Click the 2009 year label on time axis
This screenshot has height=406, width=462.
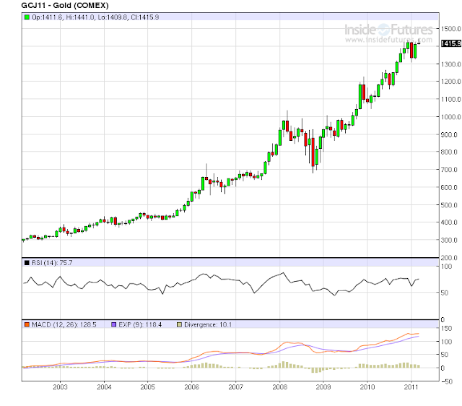point(323,387)
